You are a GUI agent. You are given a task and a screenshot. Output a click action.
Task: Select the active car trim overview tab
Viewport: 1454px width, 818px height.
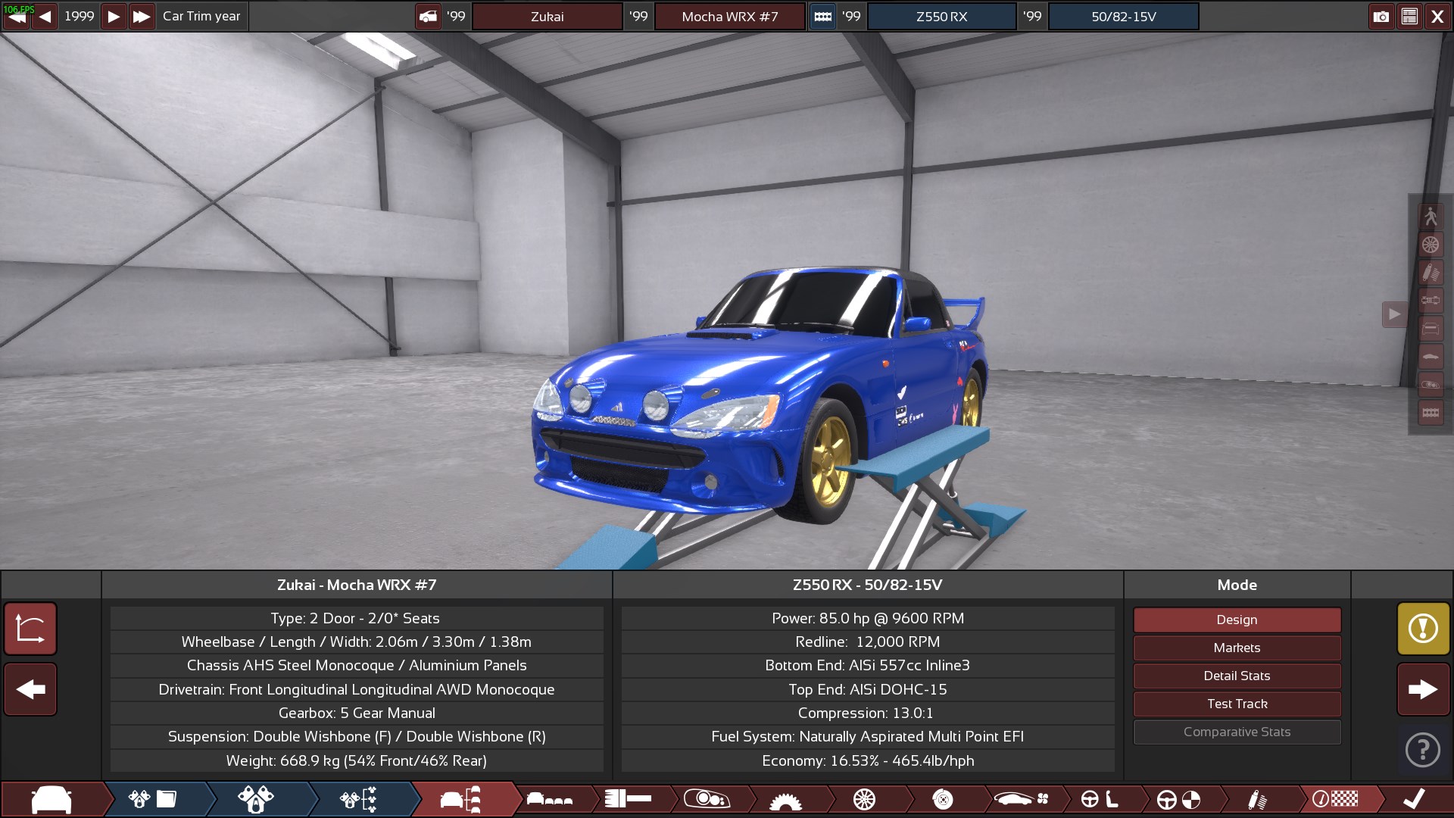pos(462,799)
